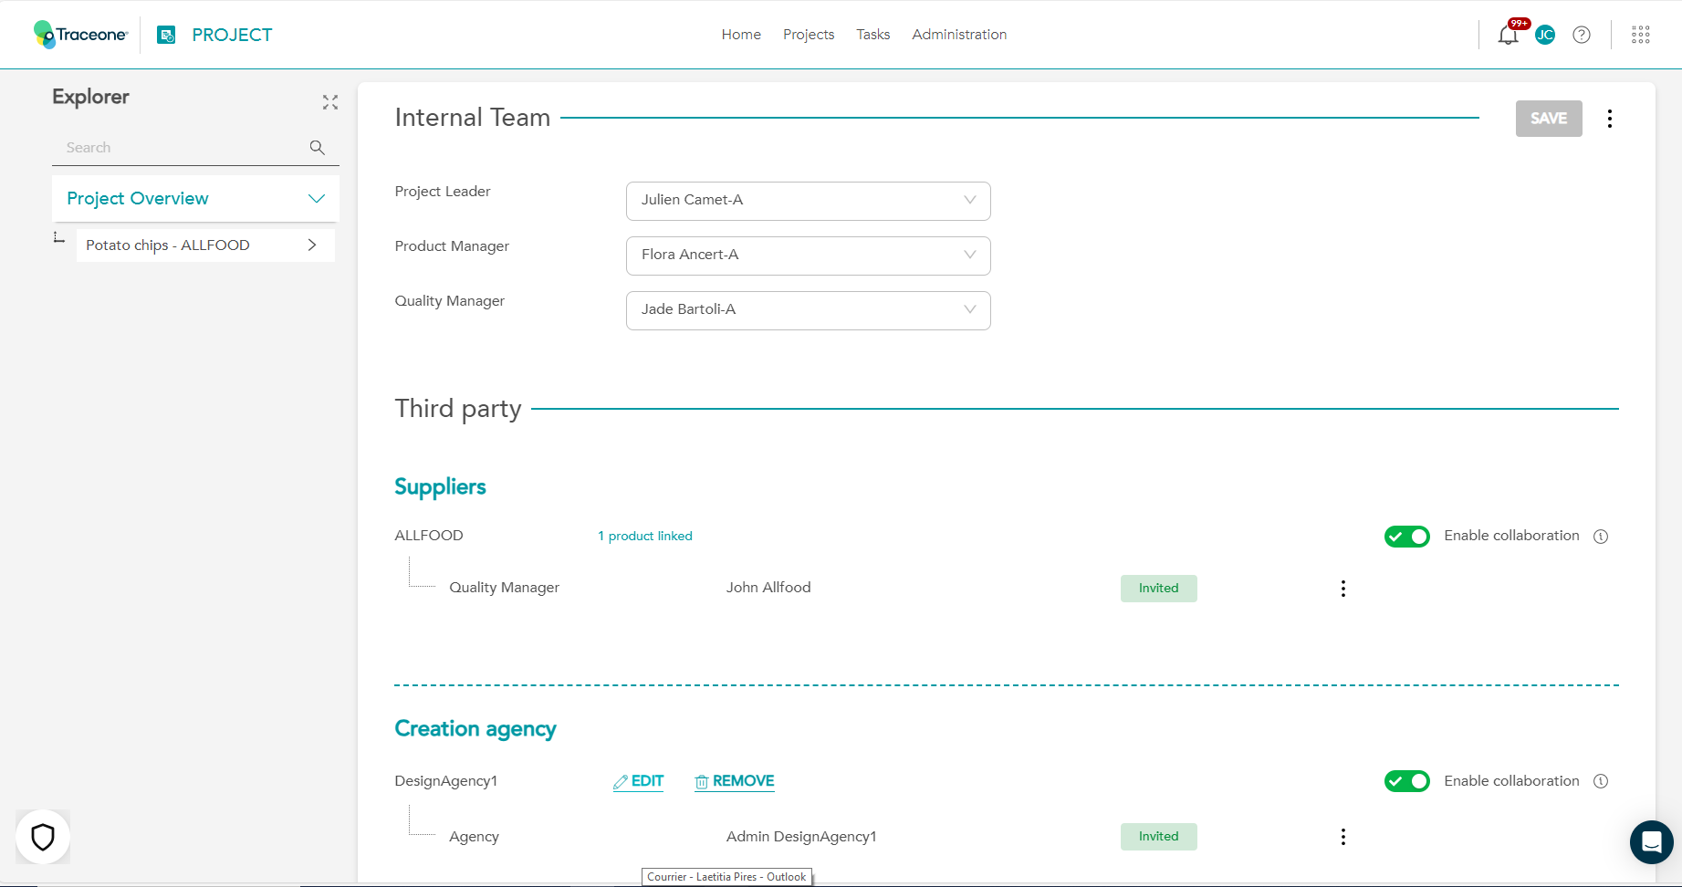The image size is (1682, 887).
Task: Go to the Projects menu
Action: click(x=809, y=35)
